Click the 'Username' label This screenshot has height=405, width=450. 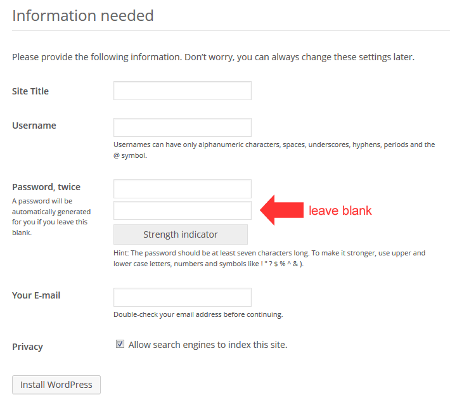coord(34,125)
